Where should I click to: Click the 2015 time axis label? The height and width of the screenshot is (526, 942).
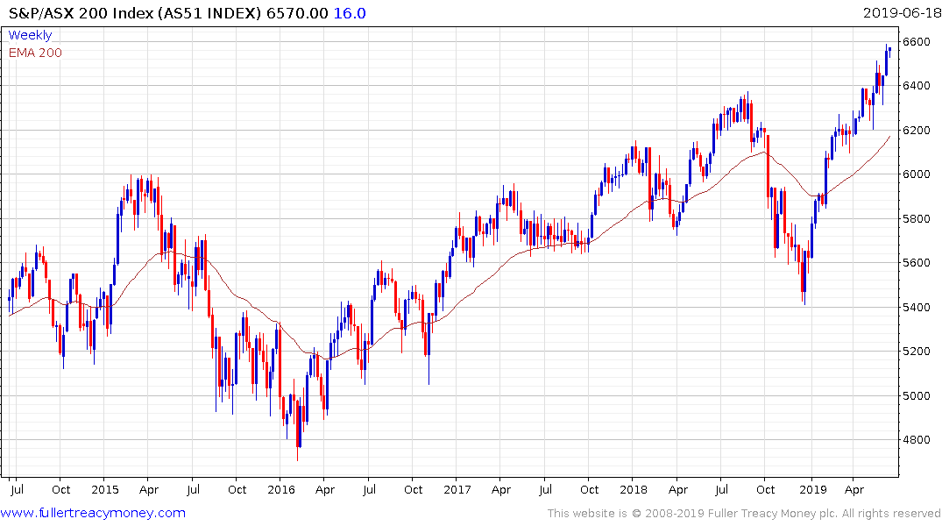click(104, 489)
